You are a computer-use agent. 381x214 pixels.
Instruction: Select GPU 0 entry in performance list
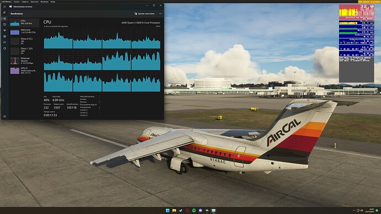click(x=24, y=71)
